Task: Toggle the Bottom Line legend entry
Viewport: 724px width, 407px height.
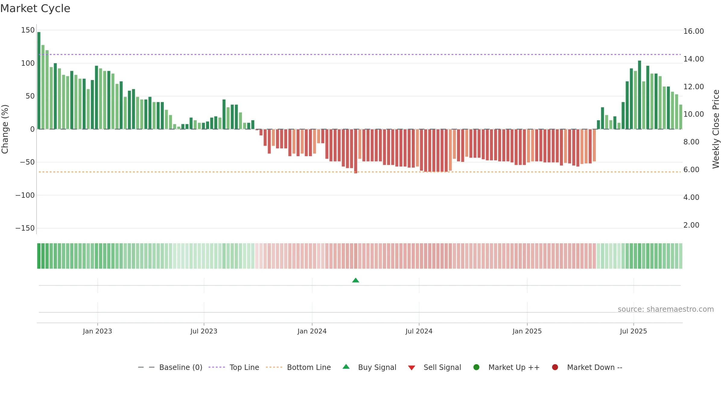Action: 298,367
